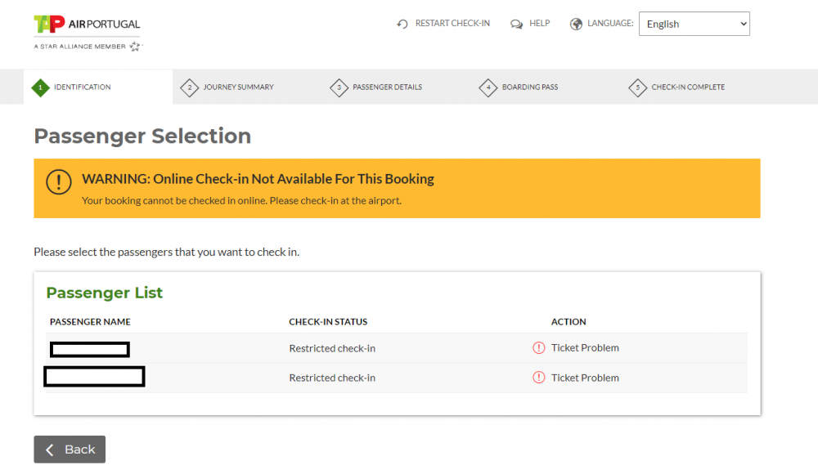
Task: Select the Passenger Details step tab
Action: coord(376,87)
